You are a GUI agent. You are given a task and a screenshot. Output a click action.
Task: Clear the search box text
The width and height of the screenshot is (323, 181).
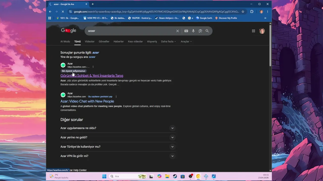(x=177, y=31)
